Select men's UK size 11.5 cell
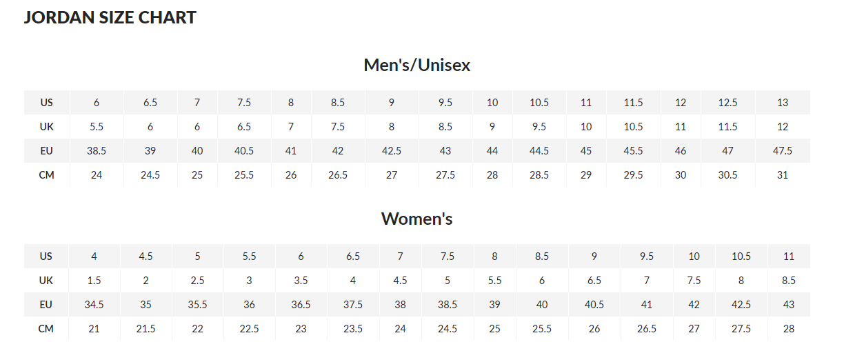This screenshot has height=362, width=844. tap(727, 127)
